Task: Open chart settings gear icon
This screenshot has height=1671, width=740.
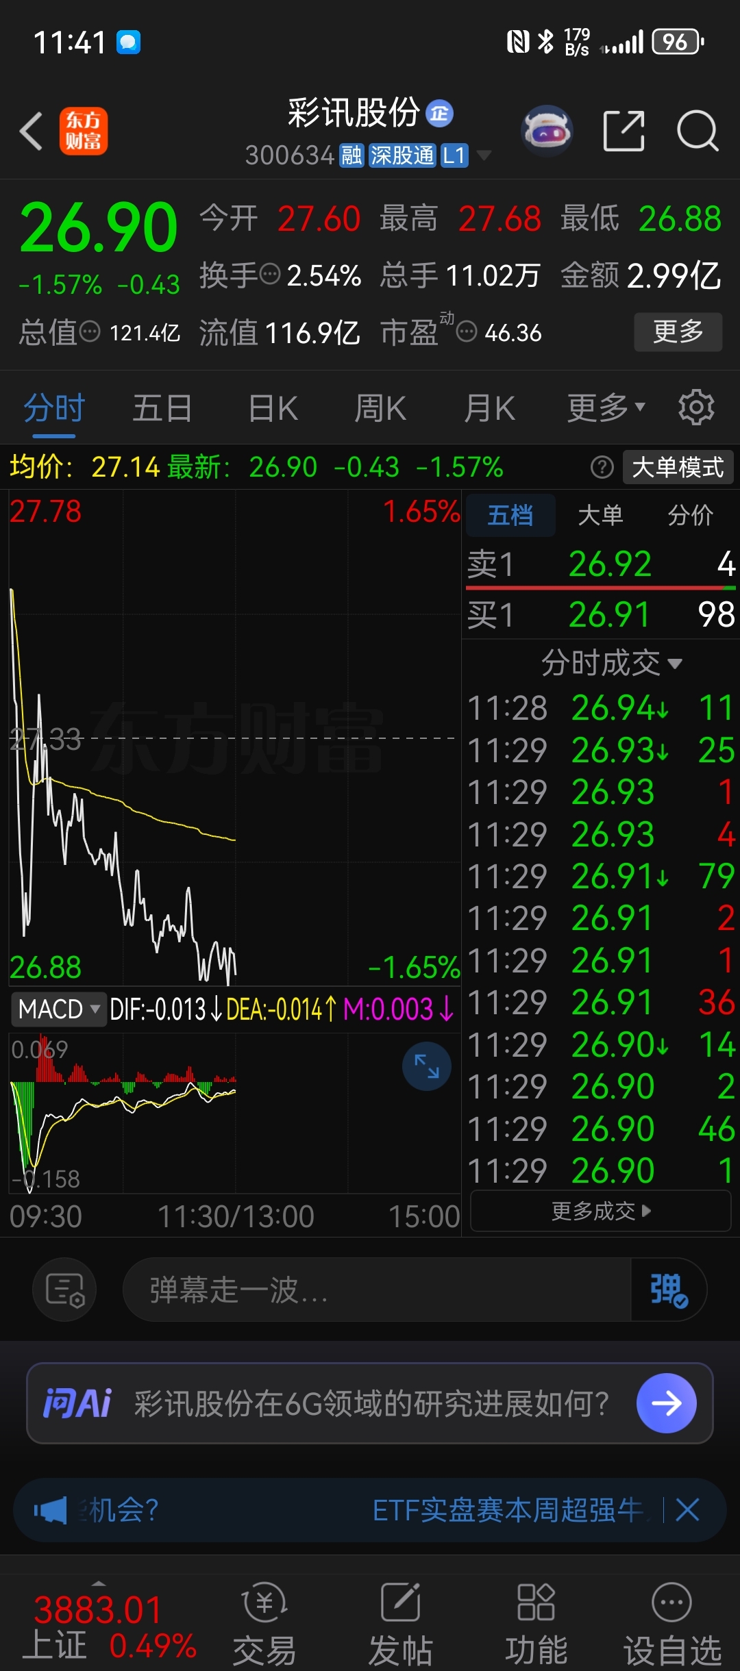Action: coord(696,407)
